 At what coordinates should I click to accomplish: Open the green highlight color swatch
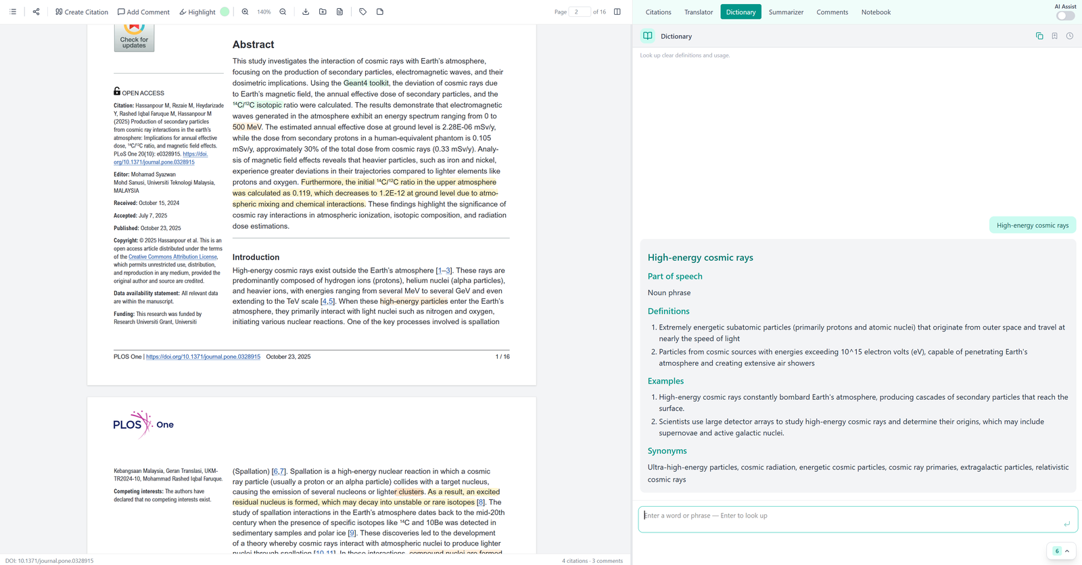pyautogui.click(x=225, y=12)
